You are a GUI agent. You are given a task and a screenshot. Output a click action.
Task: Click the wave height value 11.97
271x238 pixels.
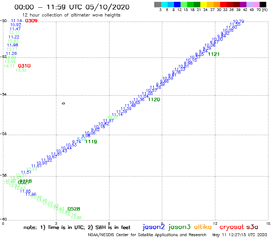pos(108,120)
